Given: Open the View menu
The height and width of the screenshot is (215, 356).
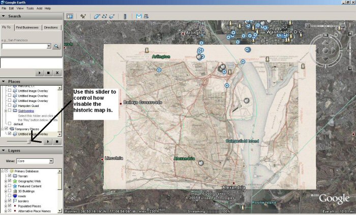Looking at the screenshot, I should click(x=20, y=9).
